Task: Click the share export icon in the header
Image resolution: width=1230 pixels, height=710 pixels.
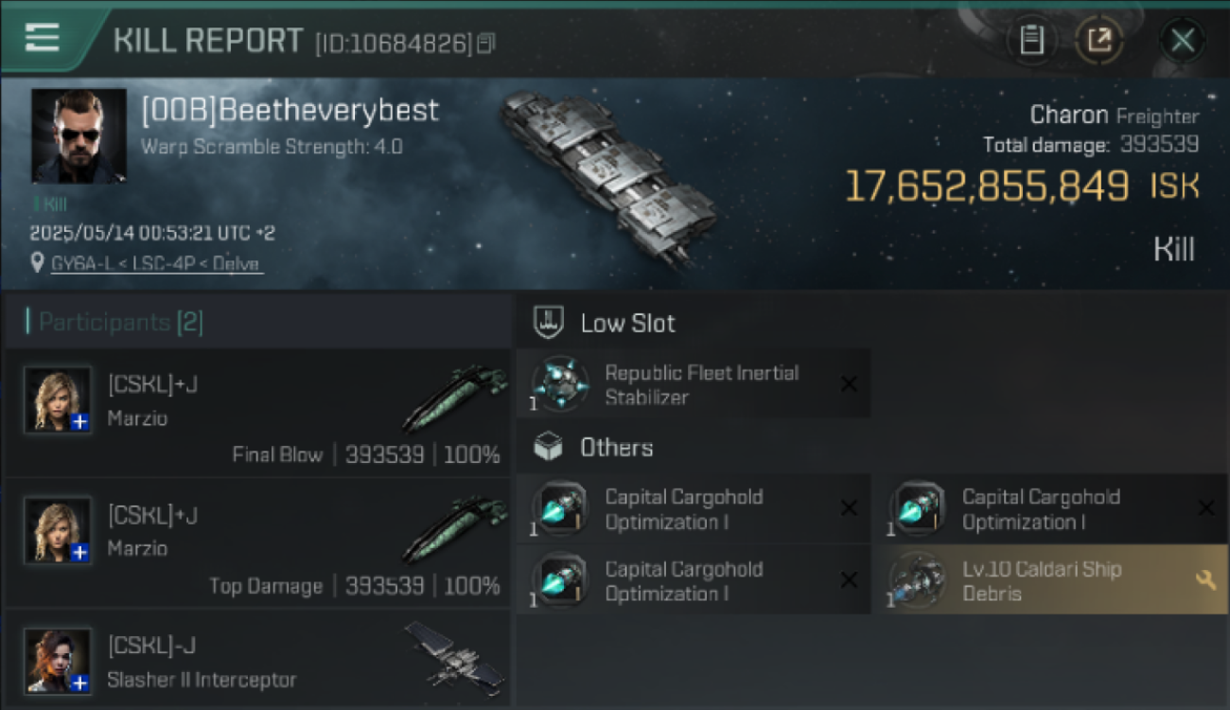Action: point(1099,41)
